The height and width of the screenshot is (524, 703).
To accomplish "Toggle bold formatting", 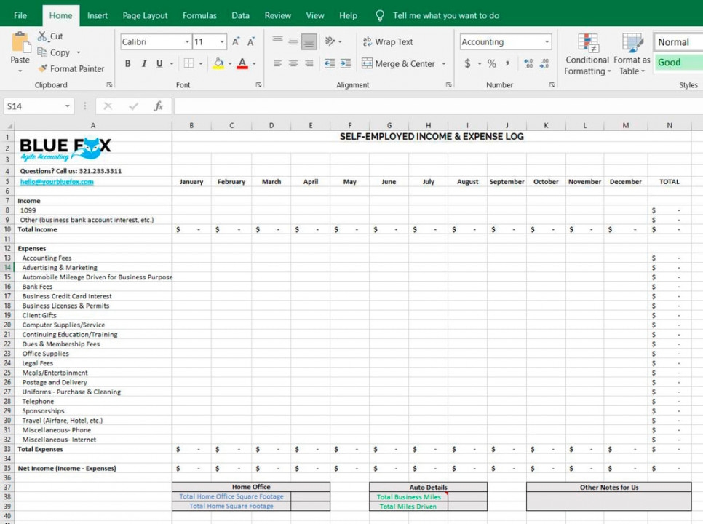I will (127, 64).
